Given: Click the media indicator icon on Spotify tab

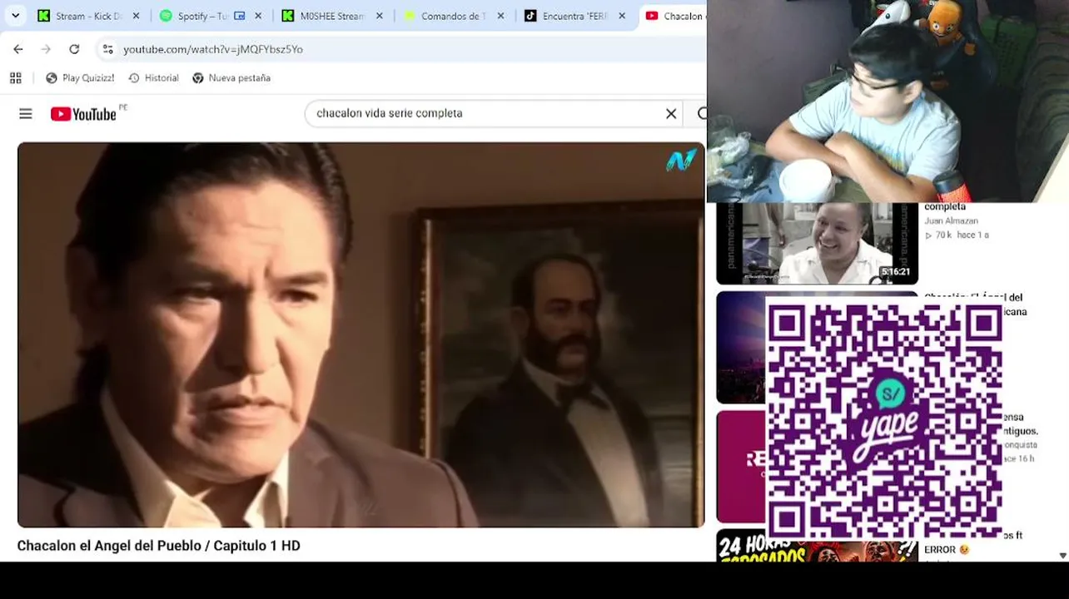Looking at the screenshot, I should (x=240, y=16).
